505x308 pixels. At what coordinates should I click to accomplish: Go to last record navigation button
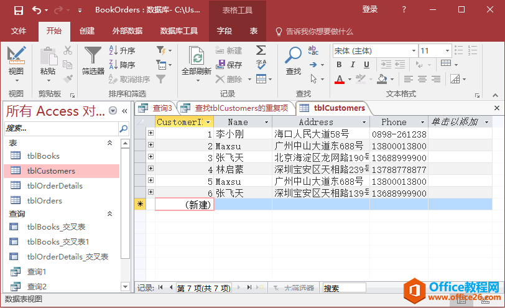pyautogui.click(x=249, y=287)
